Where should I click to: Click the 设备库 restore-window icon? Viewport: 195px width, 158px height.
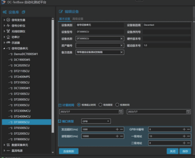point(23,12)
